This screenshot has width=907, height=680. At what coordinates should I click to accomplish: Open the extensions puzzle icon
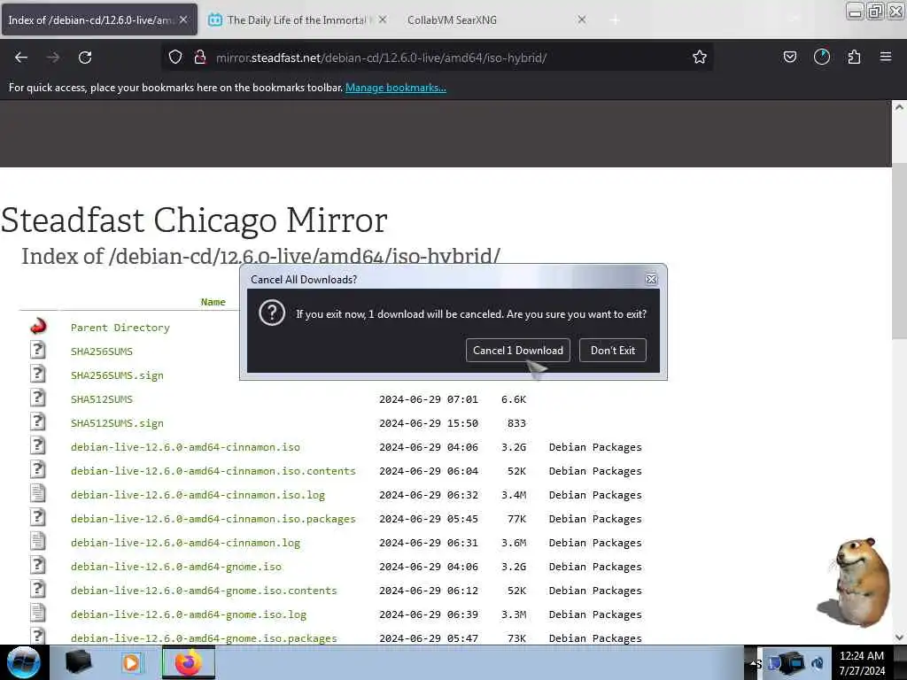coord(854,57)
